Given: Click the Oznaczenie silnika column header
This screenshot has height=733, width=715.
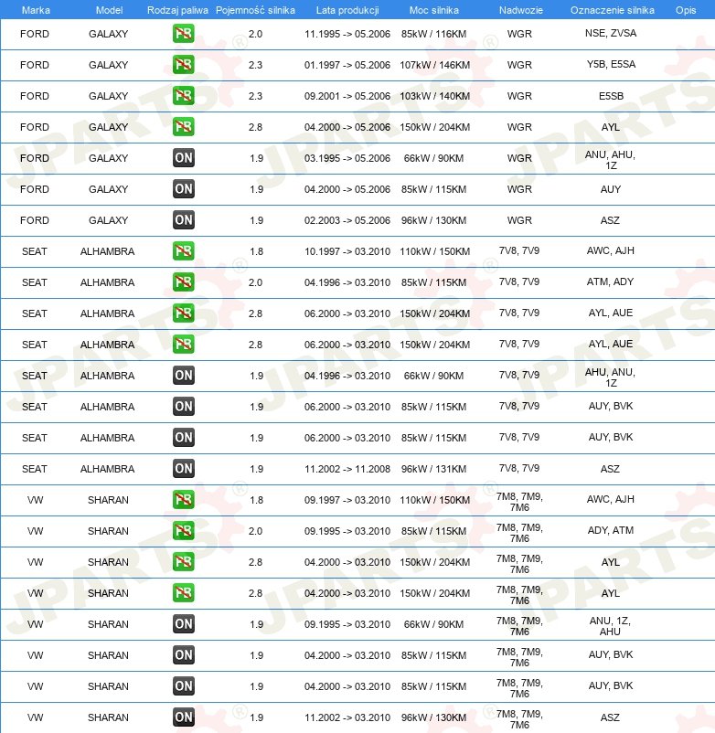Looking at the screenshot, I should pos(612,10).
